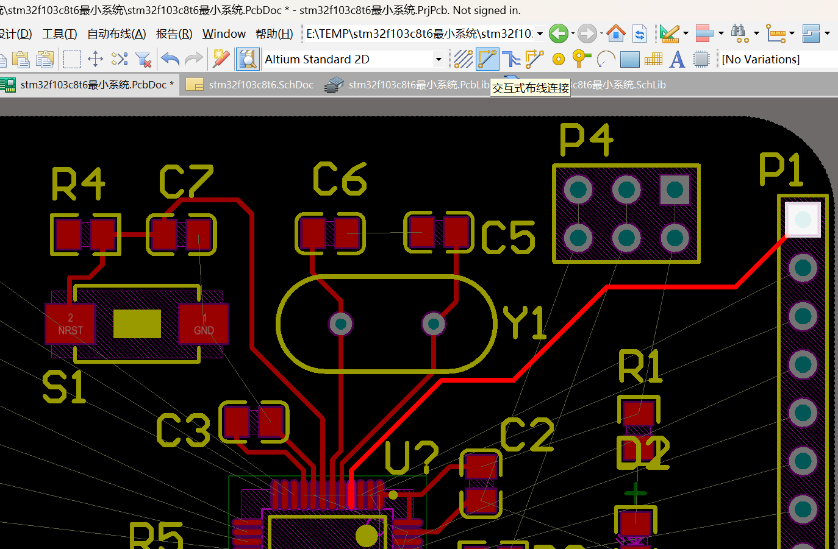Click the Refresh document icon
The width and height of the screenshot is (838, 549).
pos(640,34)
